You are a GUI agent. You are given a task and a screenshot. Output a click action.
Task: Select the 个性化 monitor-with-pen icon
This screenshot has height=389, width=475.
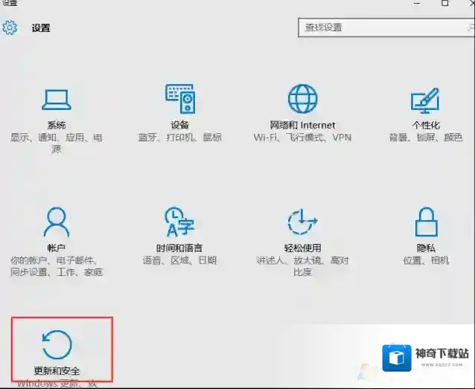[x=425, y=100]
